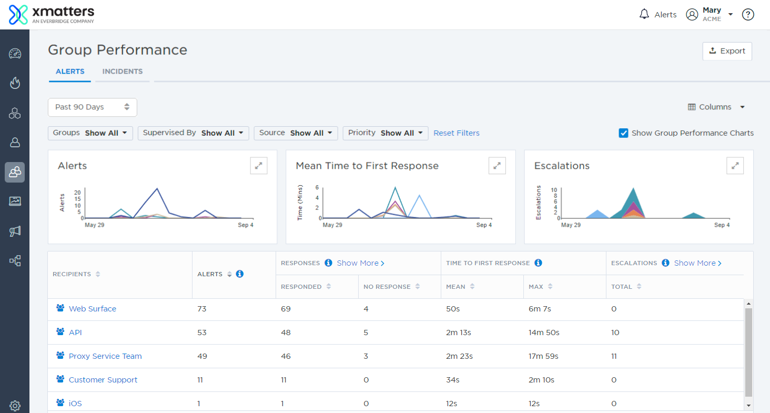Click the table scrollbar up arrow
The height and width of the screenshot is (413, 770).
(x=749, y=304)
